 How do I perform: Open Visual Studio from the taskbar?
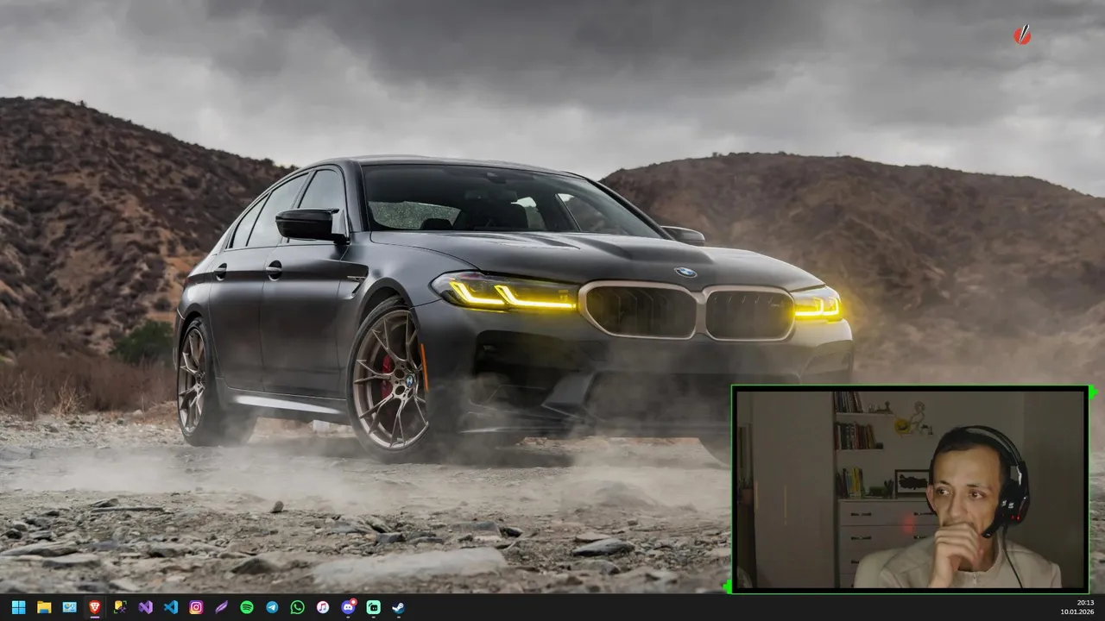coord(146,607)
